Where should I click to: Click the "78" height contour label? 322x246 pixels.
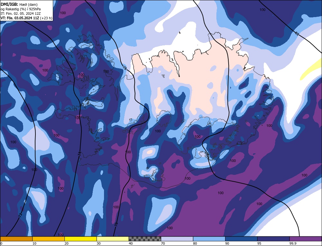(x=207, y=155)
